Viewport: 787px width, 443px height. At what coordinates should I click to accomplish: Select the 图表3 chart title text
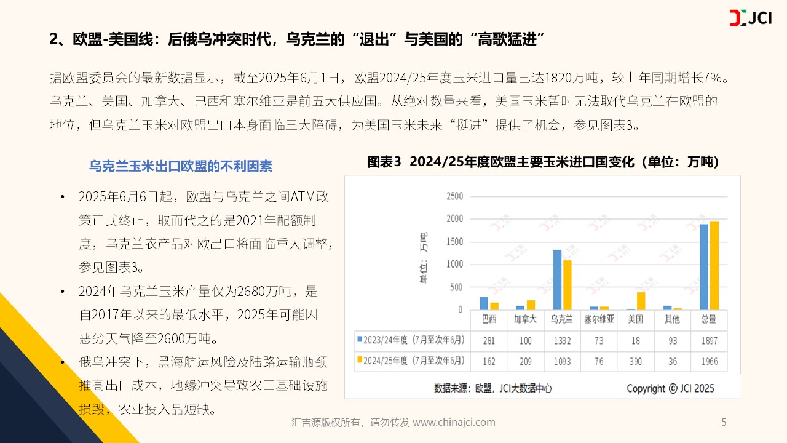tap(543, 162)
